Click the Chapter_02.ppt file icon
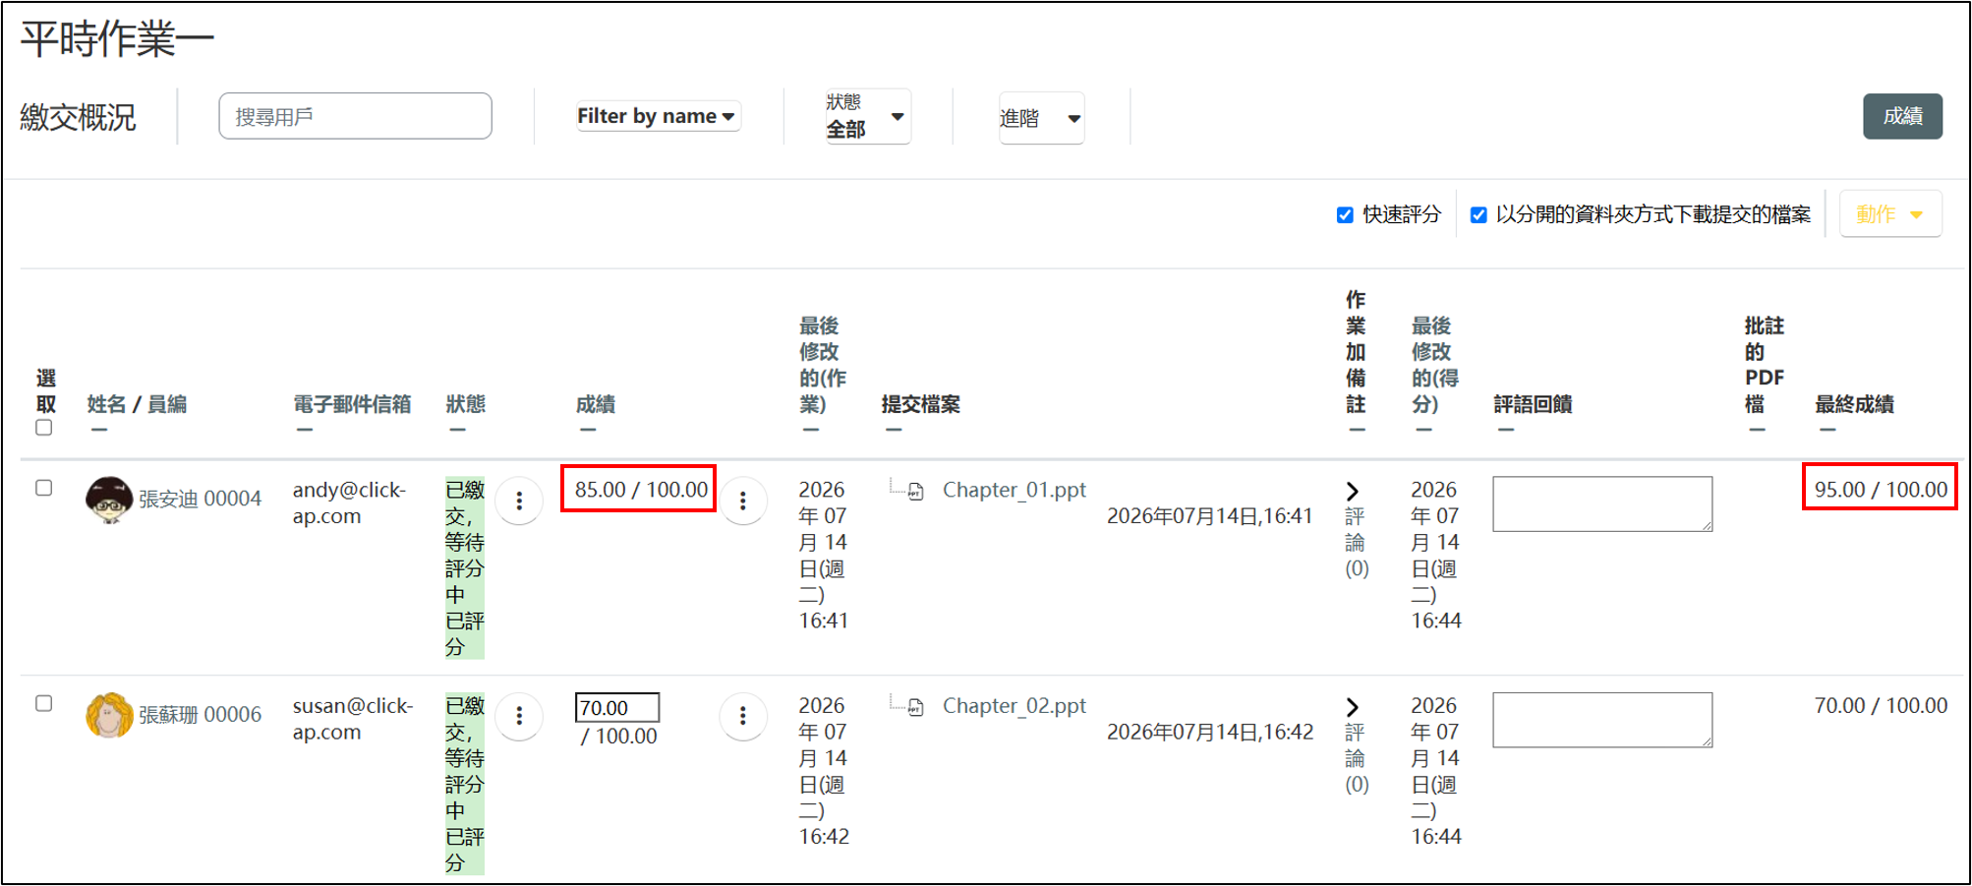 (x=915, y=707)
